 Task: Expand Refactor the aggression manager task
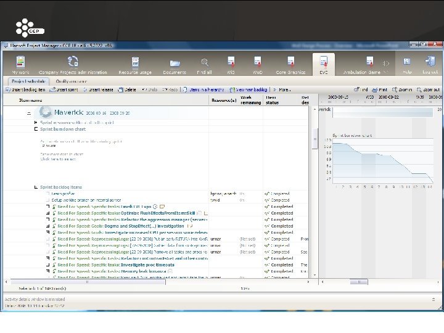point(48,220)
